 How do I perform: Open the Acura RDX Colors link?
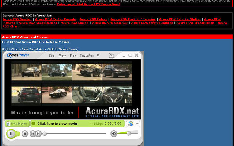(93, 19)
